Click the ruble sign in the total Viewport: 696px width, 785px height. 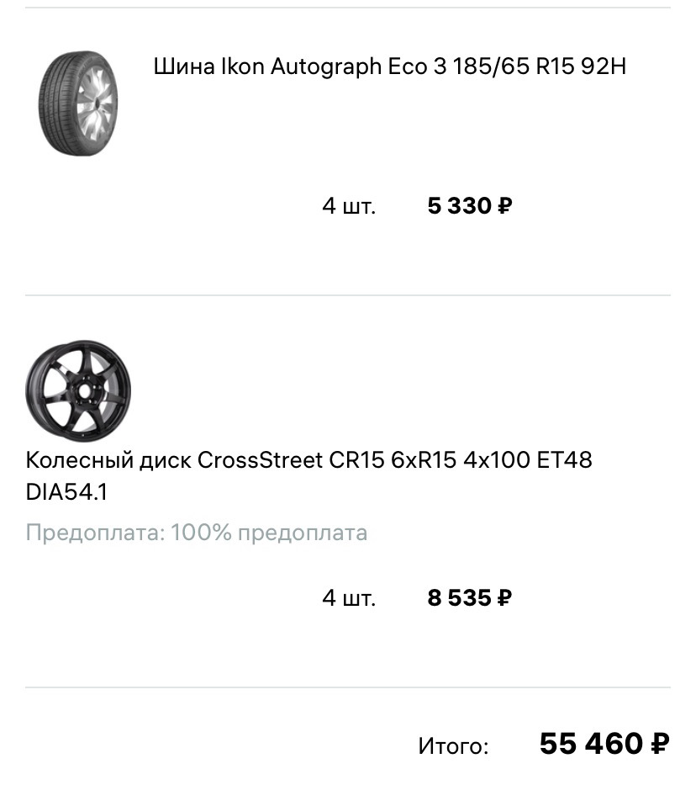(x=660, y=744)
